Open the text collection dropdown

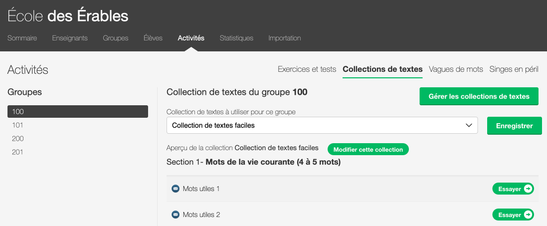pos(322,126)
